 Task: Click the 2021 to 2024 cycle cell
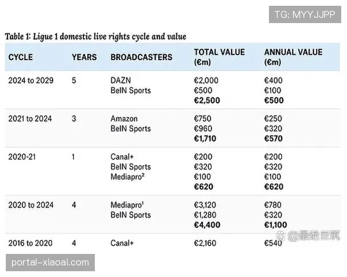(30, 119)
